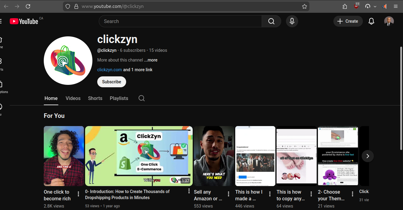This screenshot has height=210, width=403.
Task: Open the clickzyn.com link
Action: click(x=109, y=70)
